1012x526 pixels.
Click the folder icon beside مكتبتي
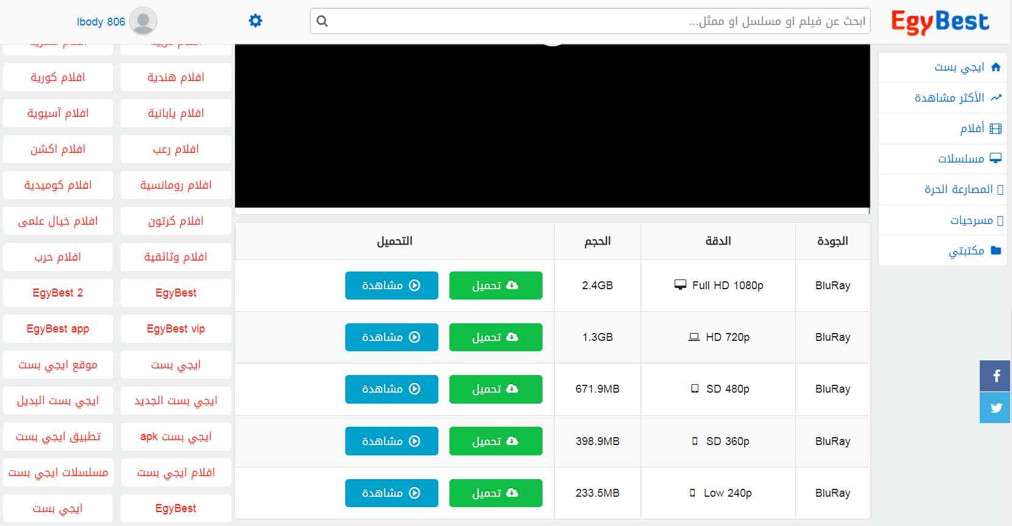(996, 250)
